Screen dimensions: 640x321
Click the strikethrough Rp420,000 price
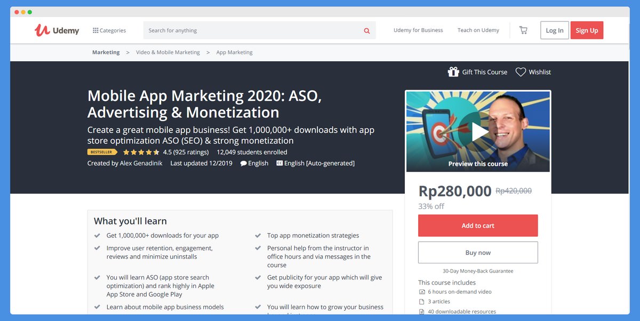pos(514,191)
